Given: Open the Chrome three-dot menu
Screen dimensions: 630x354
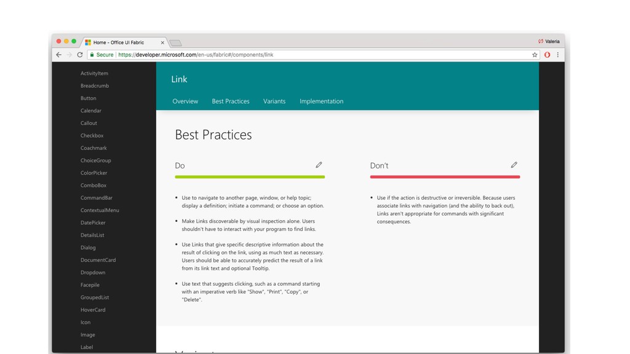Looking at the screenshot, I should pos(557,55).
